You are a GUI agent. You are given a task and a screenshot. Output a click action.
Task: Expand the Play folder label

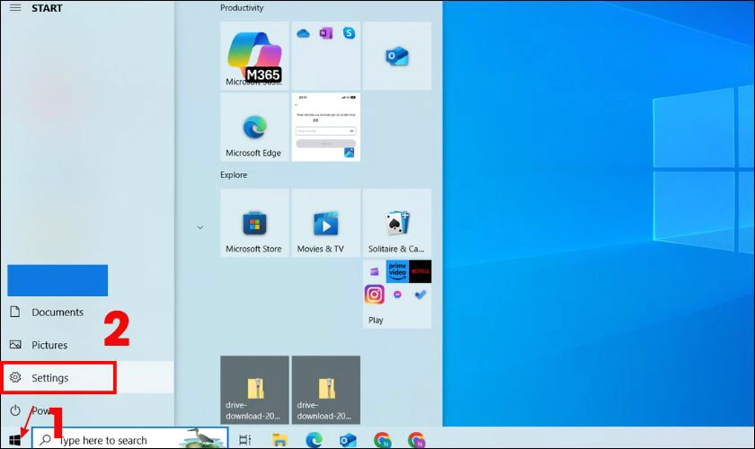pyautogui.click(x=376, y=320)
